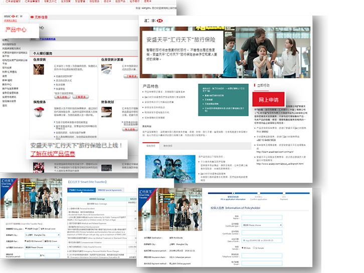Select the Annual cover radio button
Screen dimensions: 364x273
(x=40, y=229)
